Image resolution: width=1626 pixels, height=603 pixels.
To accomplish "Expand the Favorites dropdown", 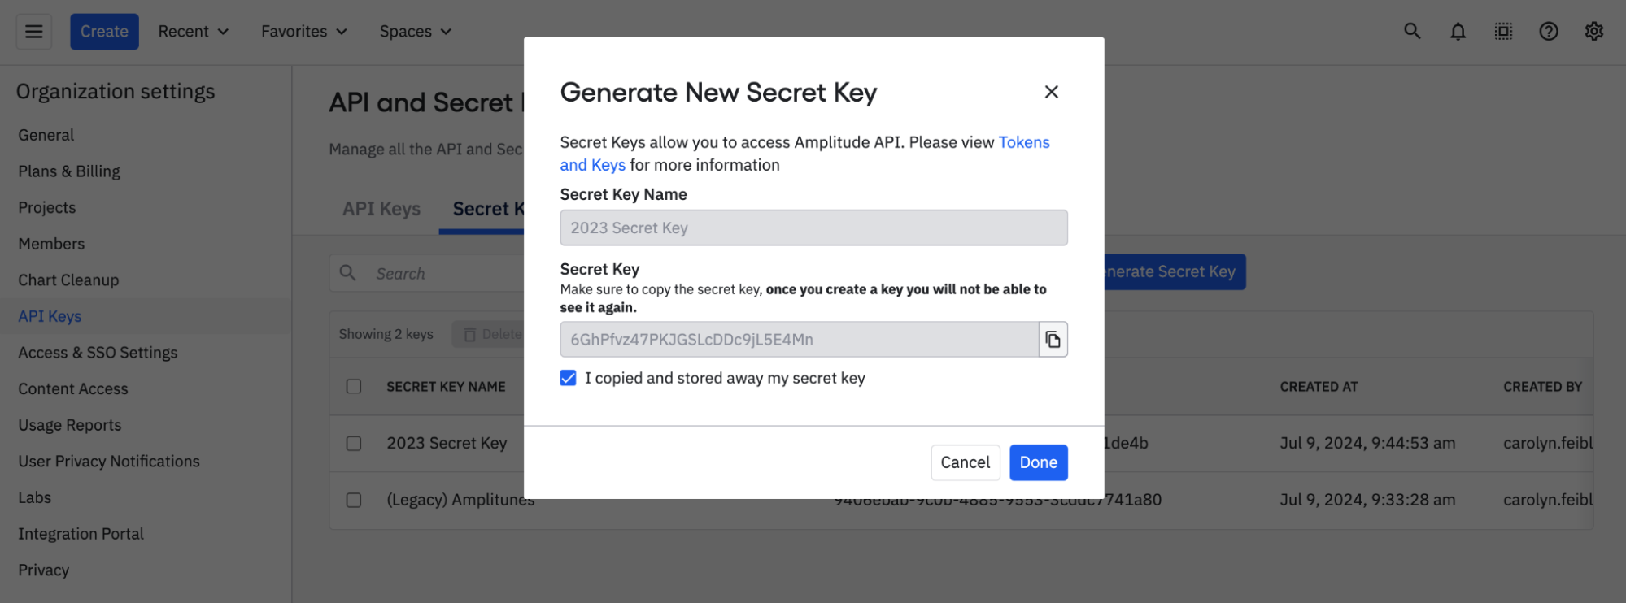I will pyautogui.click(x=303, y=32).
